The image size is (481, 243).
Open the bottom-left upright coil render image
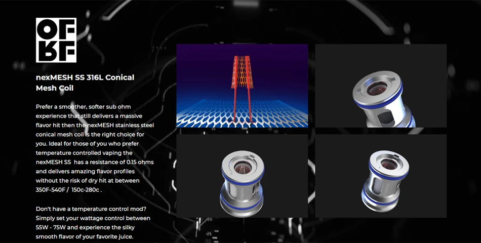(x=242, y=176)
